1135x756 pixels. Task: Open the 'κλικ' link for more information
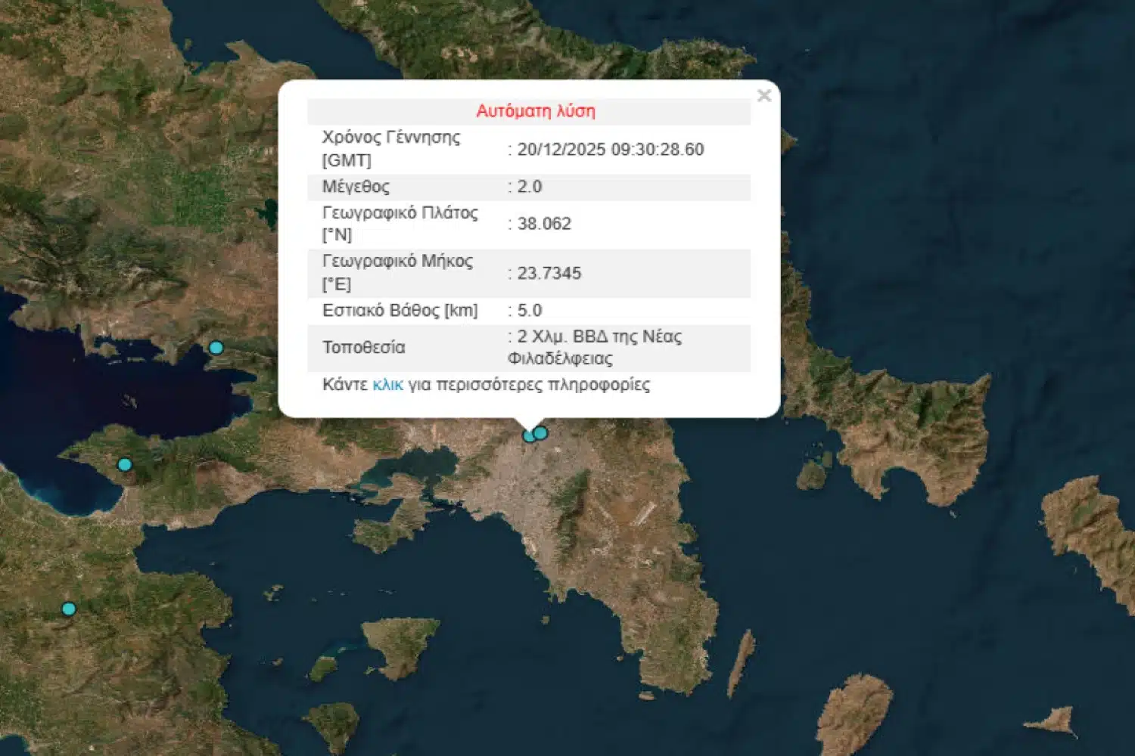coord(387,385)
